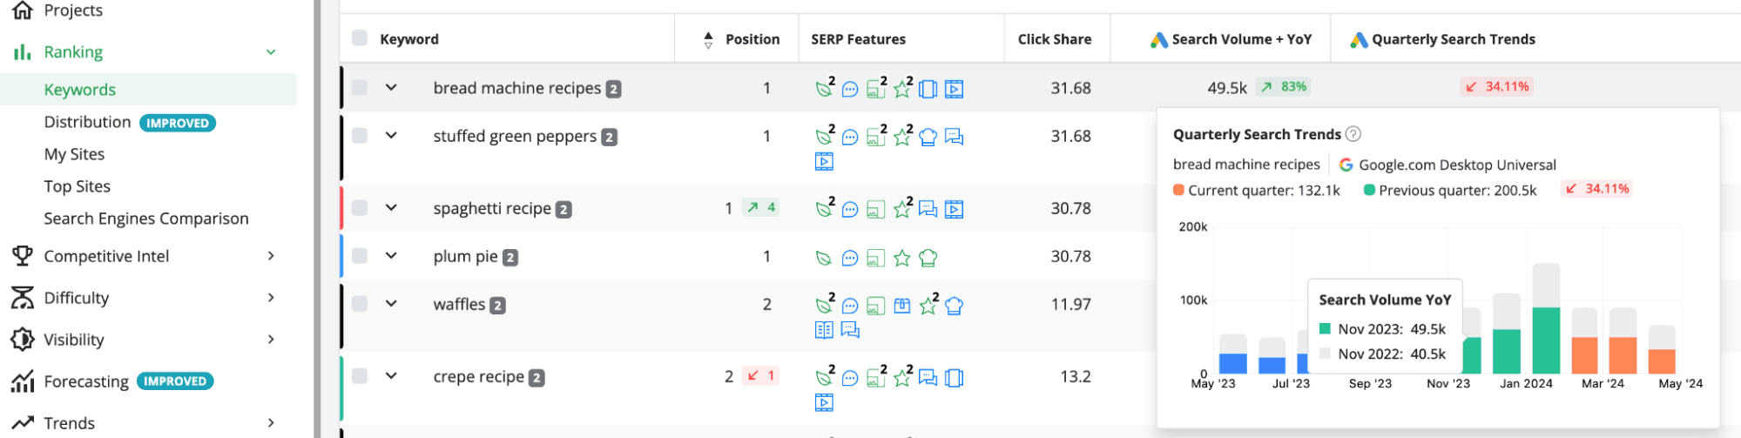Screen dimensions: 1741x438
Task: Click the 34.11% quarterly trend badge
Action: [x=1496, y=86]
